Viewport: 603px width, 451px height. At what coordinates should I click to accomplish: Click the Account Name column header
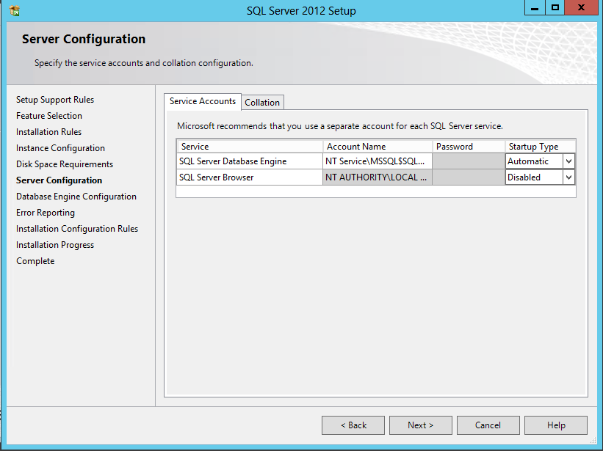tap(378, 147)
